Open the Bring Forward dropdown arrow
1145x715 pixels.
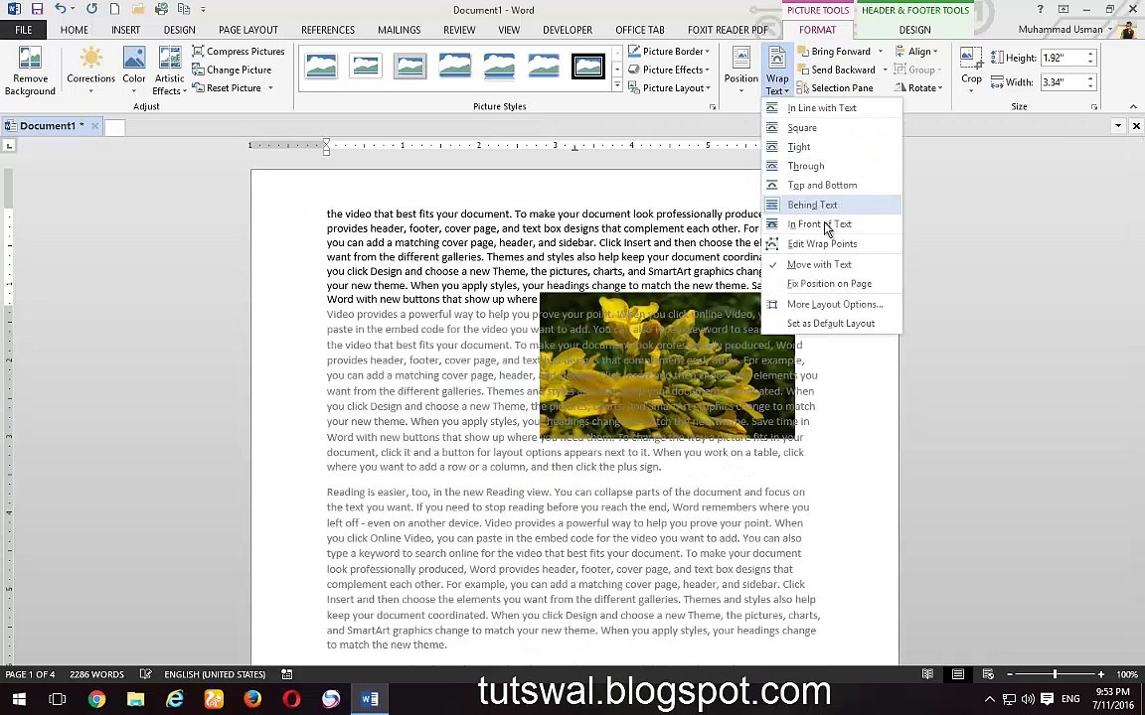tap(880, 51)
